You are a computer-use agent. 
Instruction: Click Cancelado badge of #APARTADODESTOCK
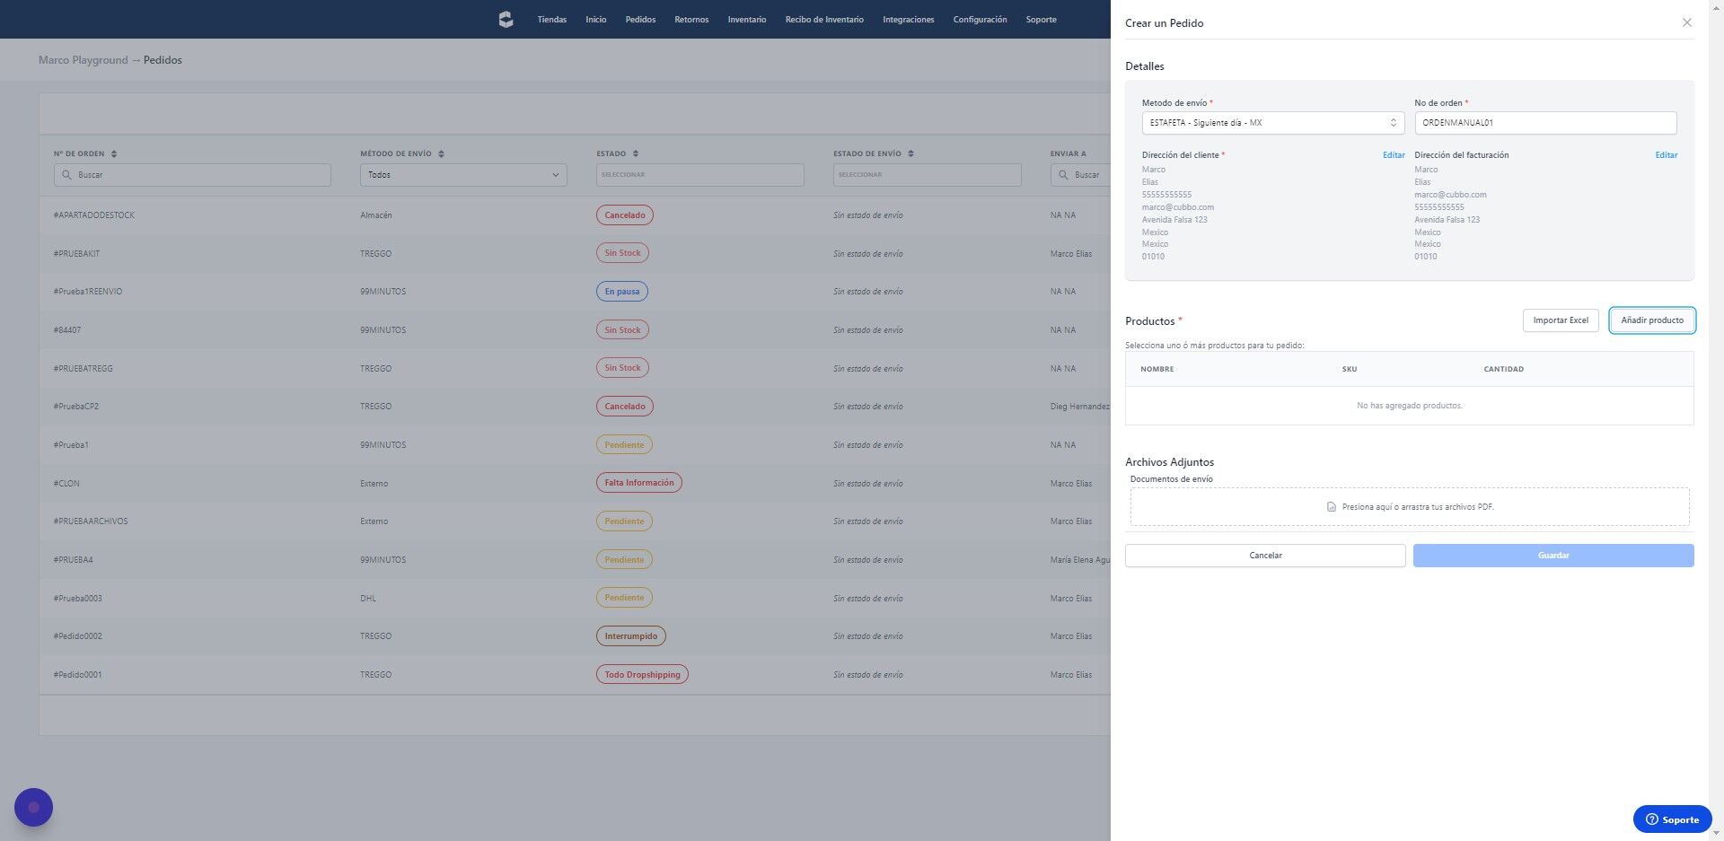(x=625, y=215)
